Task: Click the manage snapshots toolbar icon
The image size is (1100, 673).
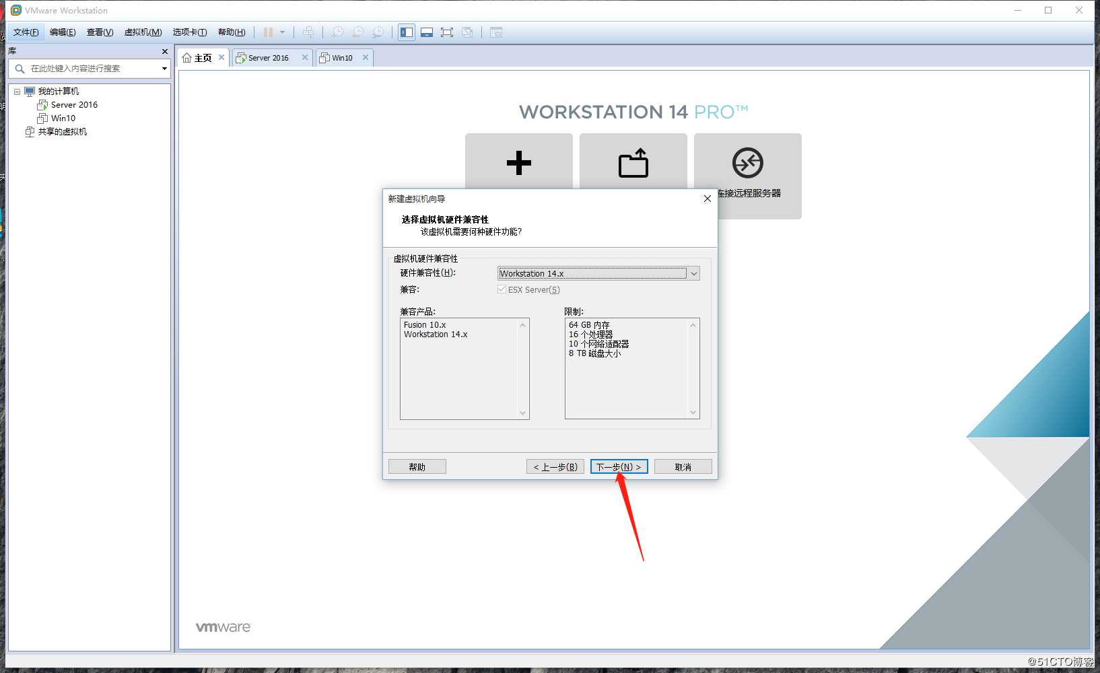Action: [378, 32]
